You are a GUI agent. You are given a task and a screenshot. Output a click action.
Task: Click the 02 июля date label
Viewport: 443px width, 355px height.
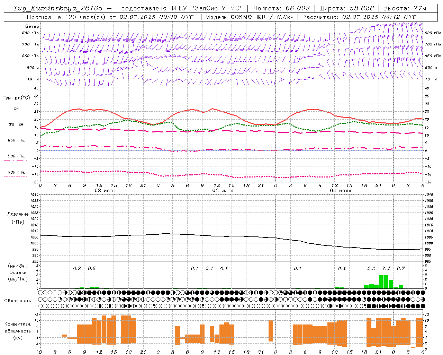pos(105,191)
